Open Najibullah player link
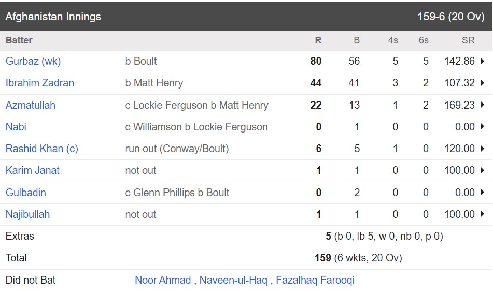This screenshot has height=294, width=493. (x=27, y=214)
